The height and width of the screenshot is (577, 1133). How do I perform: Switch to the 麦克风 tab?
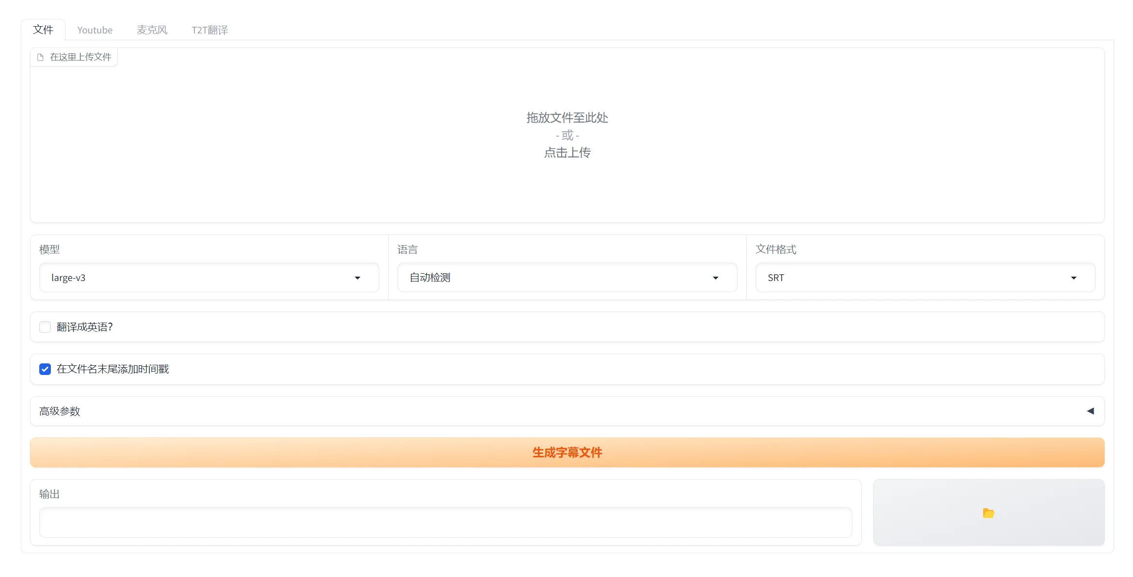pos(152,30)
